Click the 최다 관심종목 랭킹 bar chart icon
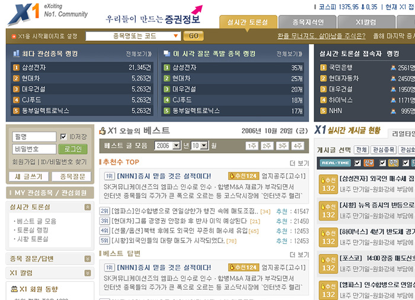Viewport: 415px width, 300px height. 16,54
